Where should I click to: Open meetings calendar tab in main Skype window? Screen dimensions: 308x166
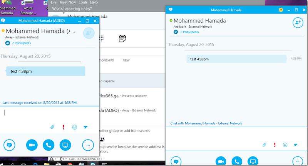[122, 38]
